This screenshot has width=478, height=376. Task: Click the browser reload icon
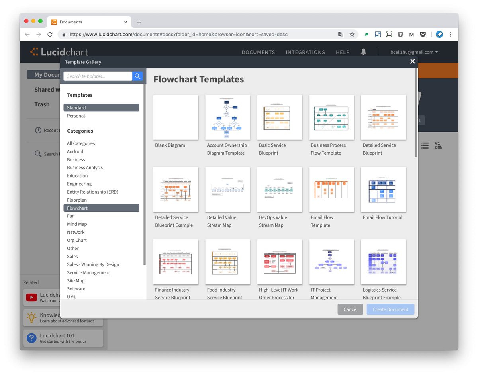coord(50,35)
